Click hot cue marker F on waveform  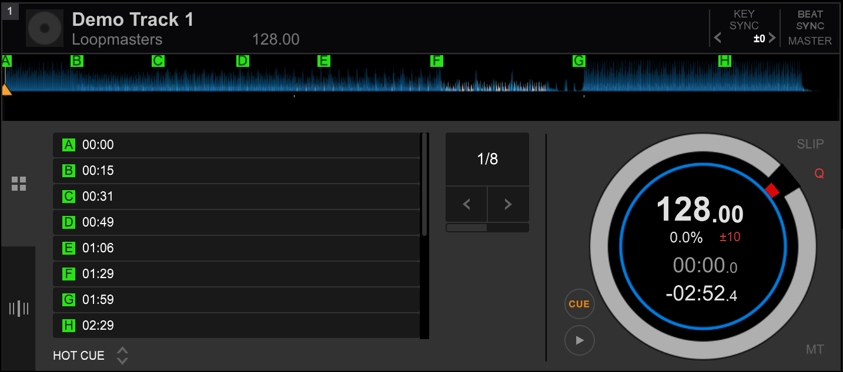click(x=436, y=61)
